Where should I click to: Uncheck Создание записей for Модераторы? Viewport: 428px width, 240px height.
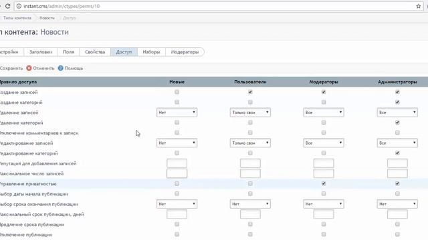pyautogui.click(x=324, y=92)
